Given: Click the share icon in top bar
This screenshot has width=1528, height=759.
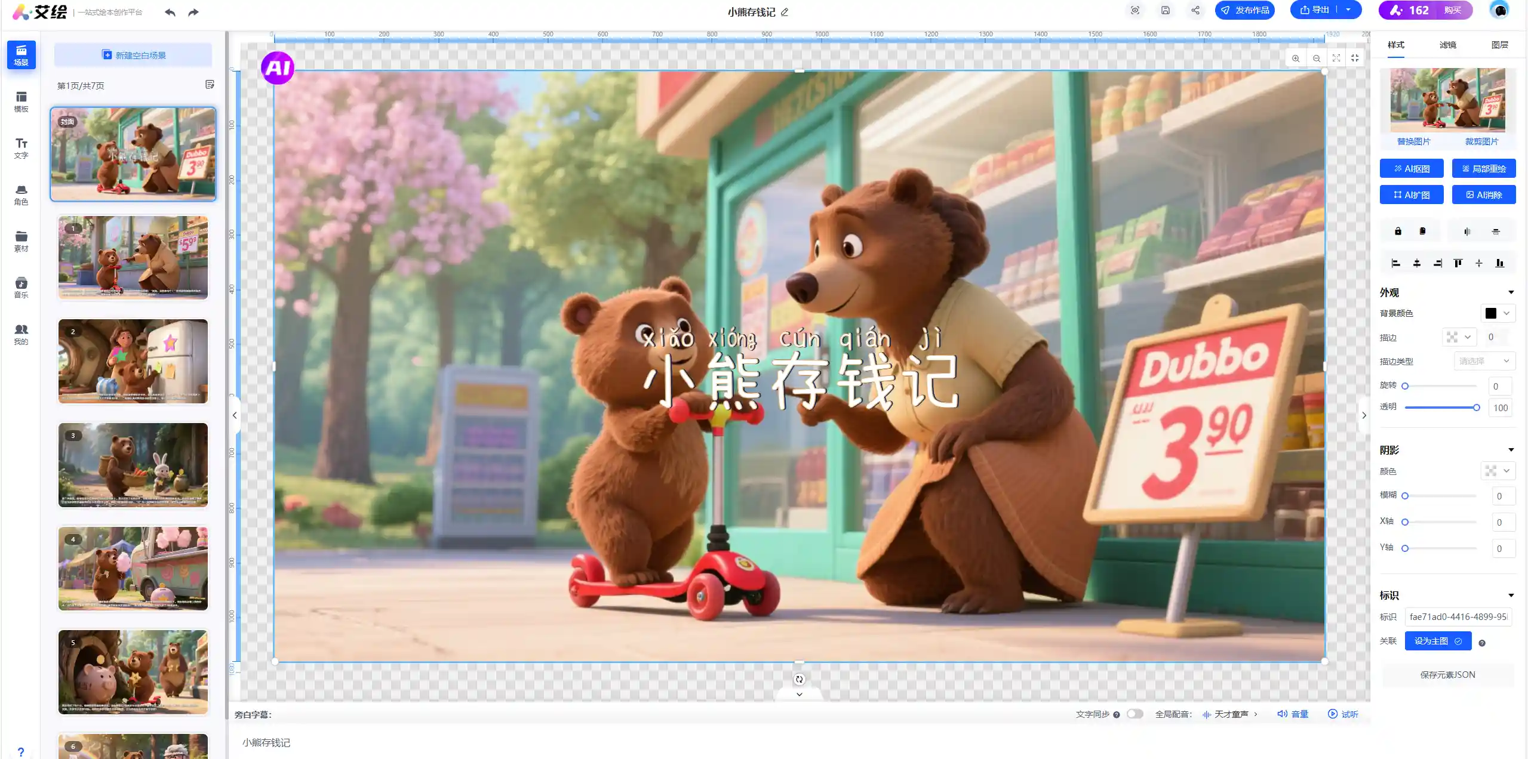Looking at the screenshot, I should pos(1195,10).
